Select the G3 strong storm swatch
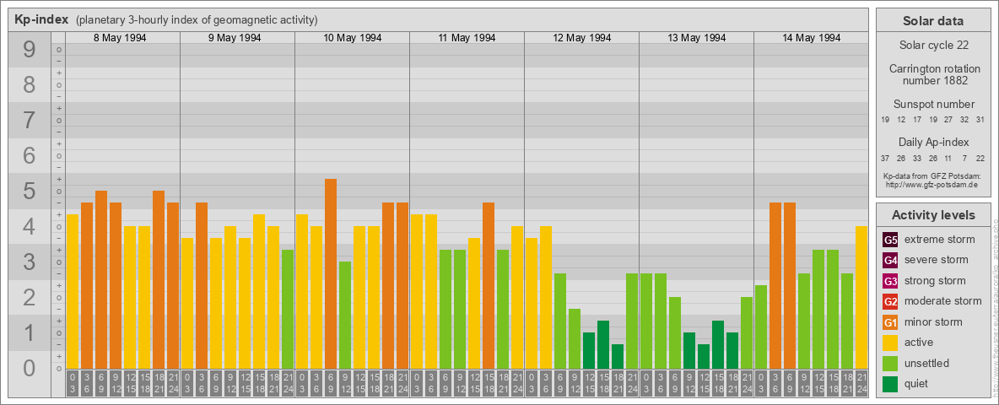Image resolution: width=999 pixels, height=405 pixels. click(x=890, y=281)
